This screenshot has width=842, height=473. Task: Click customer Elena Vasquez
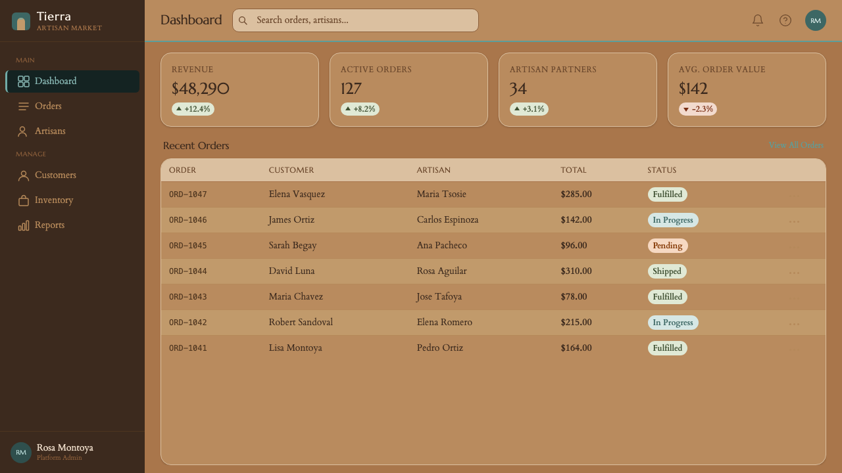click(297, 194)
